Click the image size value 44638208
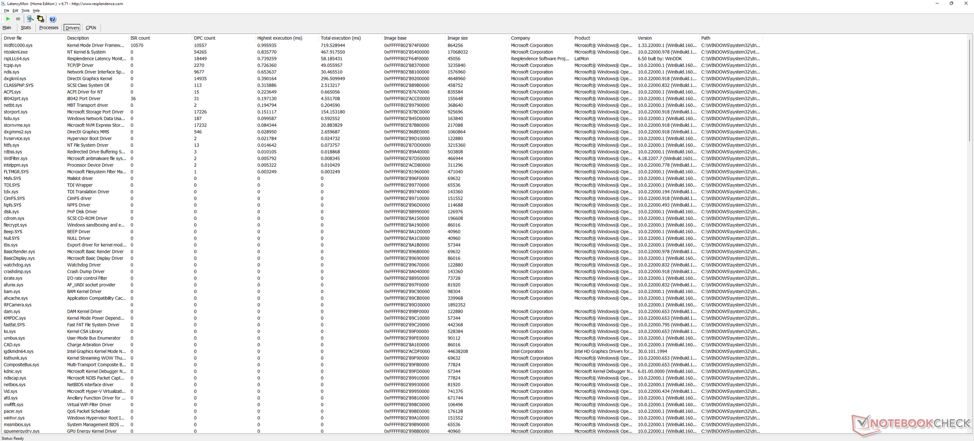Screen dimensions: 974x441 [458, 351]
